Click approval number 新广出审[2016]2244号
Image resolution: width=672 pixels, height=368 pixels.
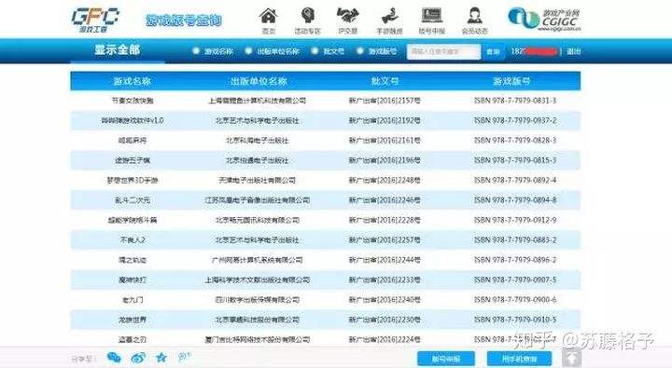(385, 260)
